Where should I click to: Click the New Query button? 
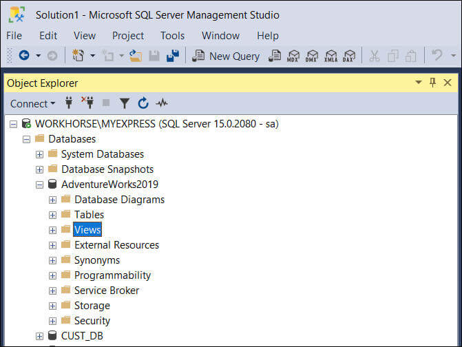click(226, 56)
